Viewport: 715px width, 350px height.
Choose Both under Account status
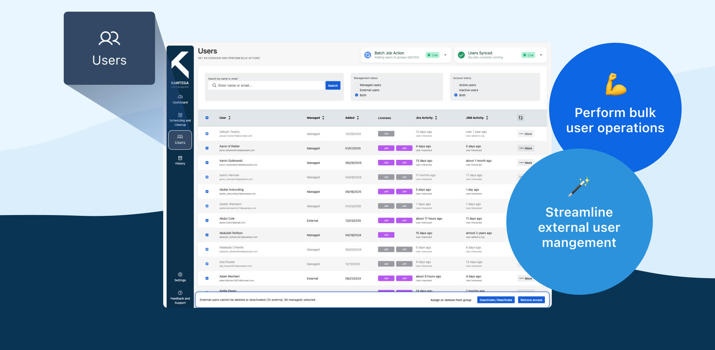[x=456, y=95]
